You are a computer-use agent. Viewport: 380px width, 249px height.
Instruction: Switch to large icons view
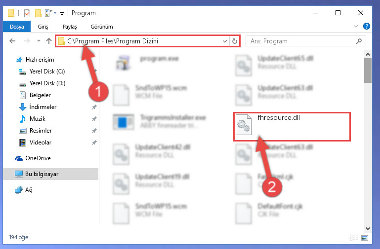click(x=365, y=238)
